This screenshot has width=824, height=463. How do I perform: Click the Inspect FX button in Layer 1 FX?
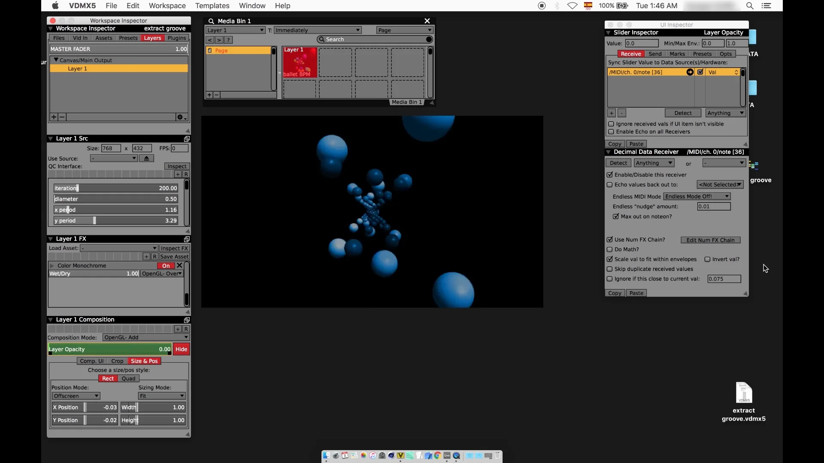pos(174,248)
